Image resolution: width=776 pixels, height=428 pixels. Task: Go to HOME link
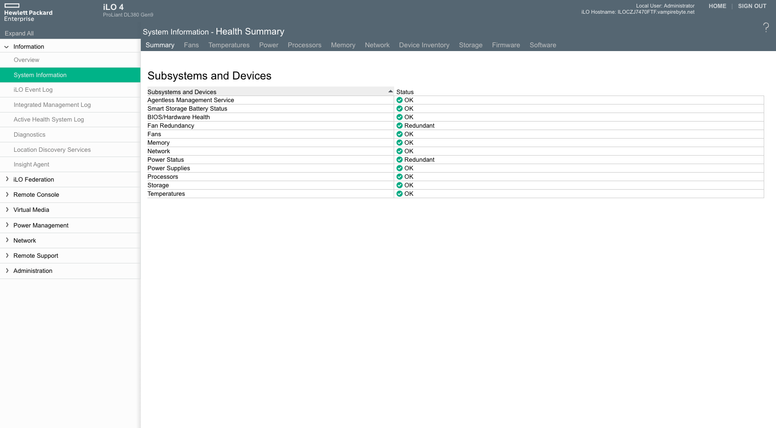[717, 6]
